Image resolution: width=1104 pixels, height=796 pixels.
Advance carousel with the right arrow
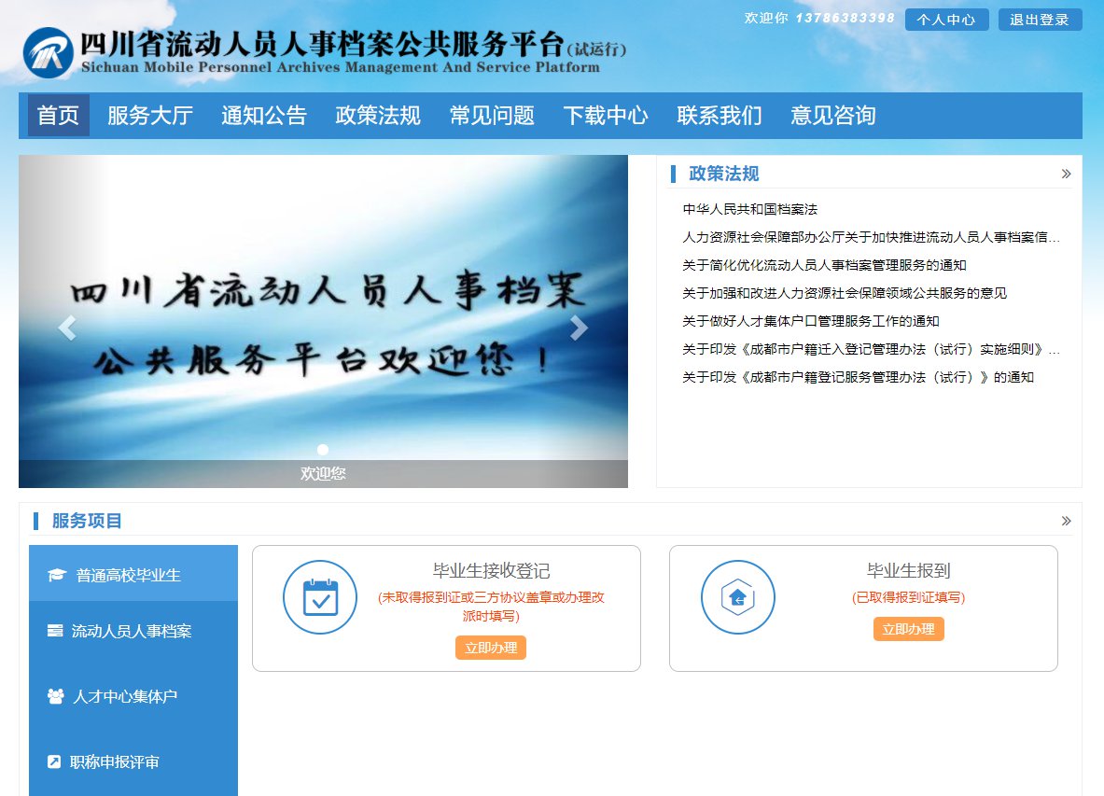tap(579, 328)
